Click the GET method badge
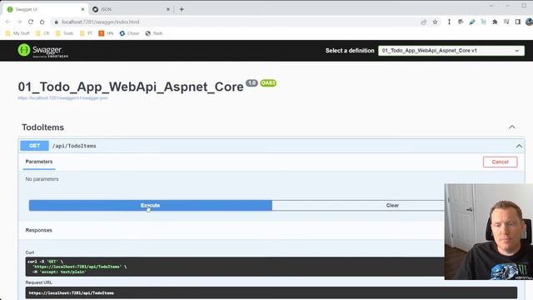This screenshot has width=533, height=300. (x=34, y=146)
